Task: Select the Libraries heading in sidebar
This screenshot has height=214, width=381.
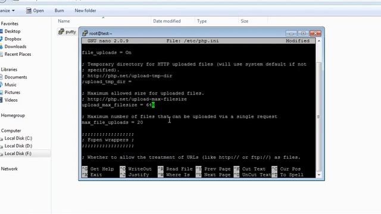Action: 9,70
